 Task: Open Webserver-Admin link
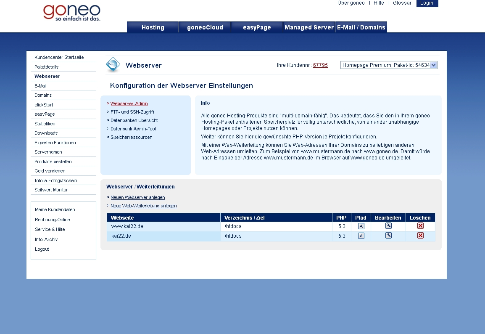(x=129, y=103)
